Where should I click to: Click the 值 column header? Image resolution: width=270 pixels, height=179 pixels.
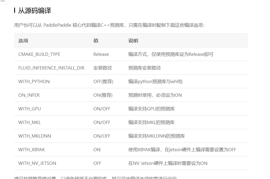pyautogui.click(x=96, y=41)
